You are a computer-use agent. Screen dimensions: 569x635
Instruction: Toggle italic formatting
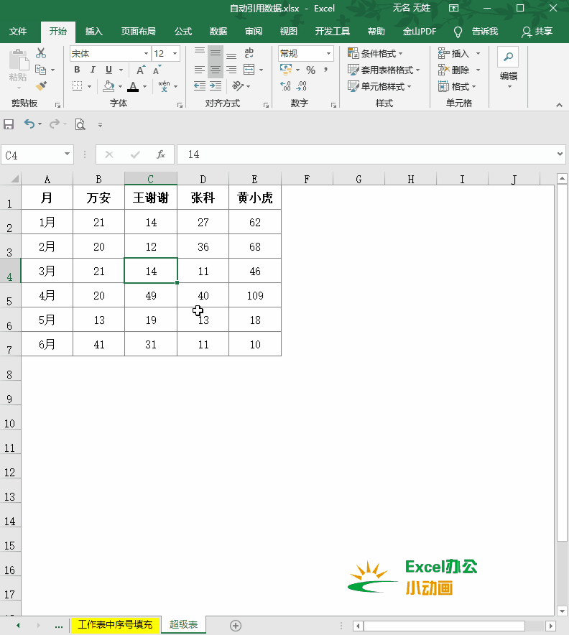93,70
